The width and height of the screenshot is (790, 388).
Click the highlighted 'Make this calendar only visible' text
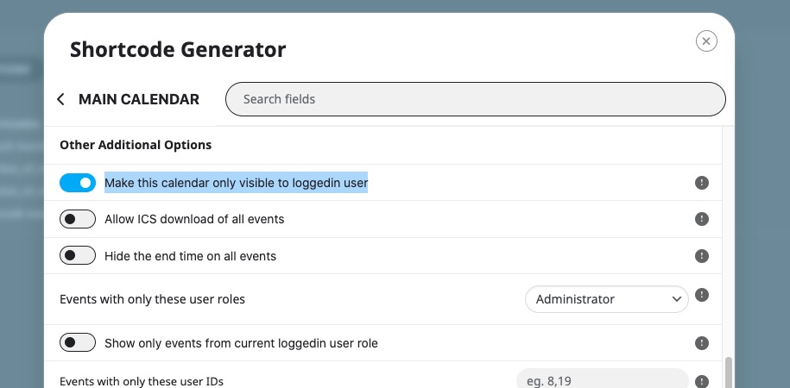pos(236,183)
